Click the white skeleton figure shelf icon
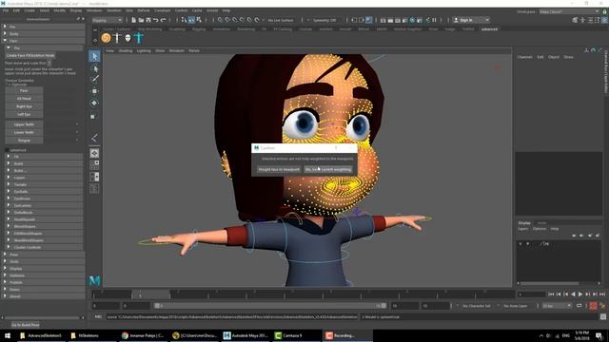609x342 pixels. coord(117,38)
